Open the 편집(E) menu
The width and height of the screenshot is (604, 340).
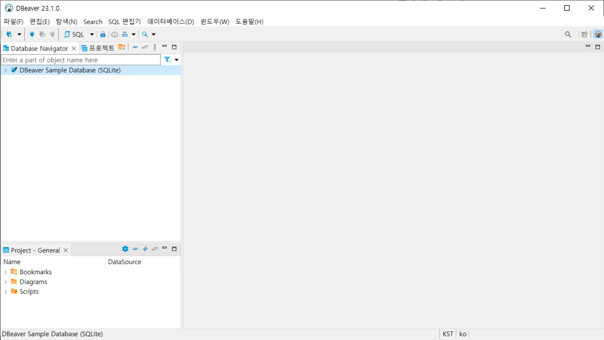(40, 22)
